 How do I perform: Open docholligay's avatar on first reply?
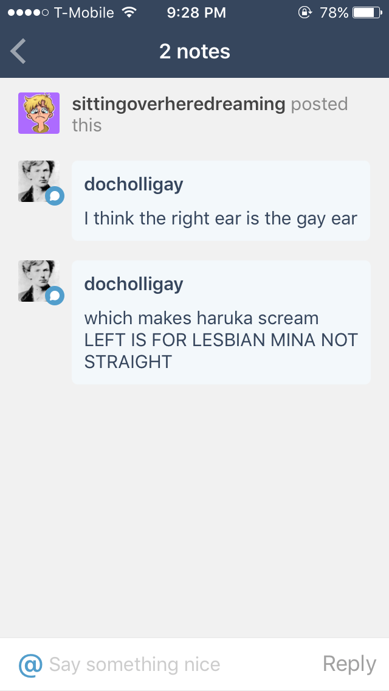(x=39, y=181)
